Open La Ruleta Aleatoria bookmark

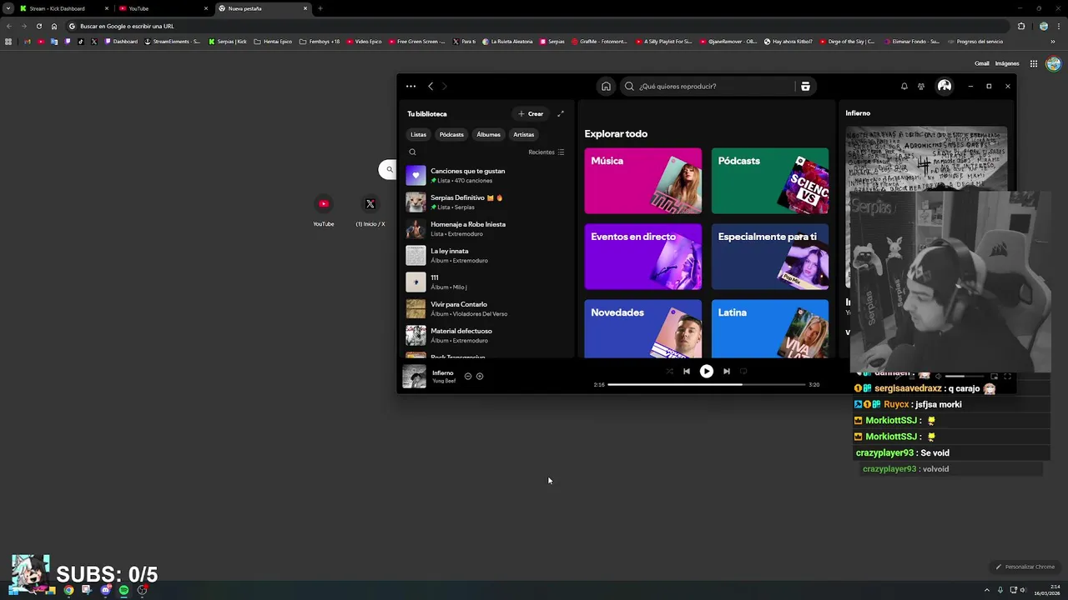tap(507, 42)
